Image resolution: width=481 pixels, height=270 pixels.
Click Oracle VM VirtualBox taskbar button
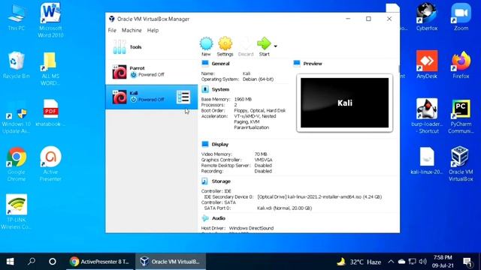[171, 262]
